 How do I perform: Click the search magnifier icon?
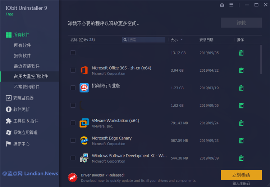(x=125, y=40)
